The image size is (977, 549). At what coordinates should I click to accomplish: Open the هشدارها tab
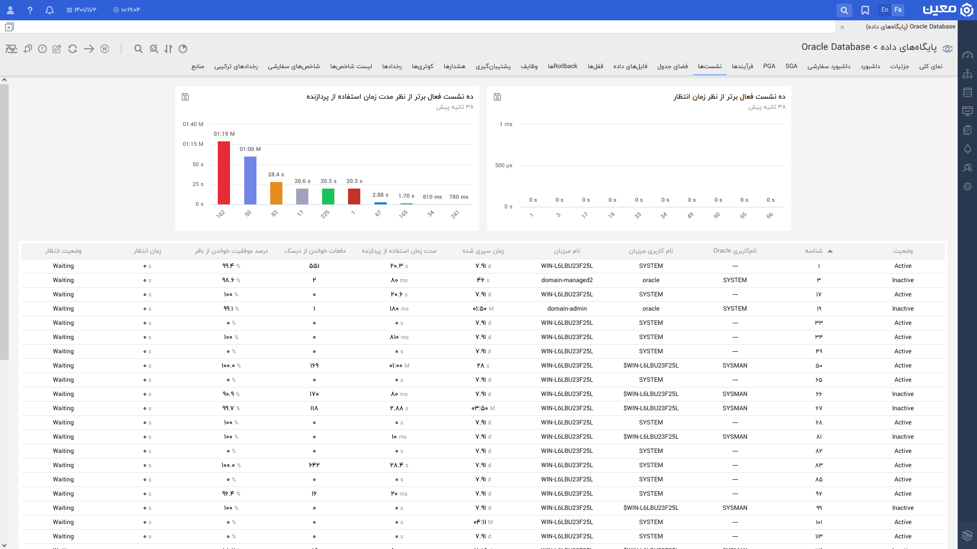[x=454, y=67]
